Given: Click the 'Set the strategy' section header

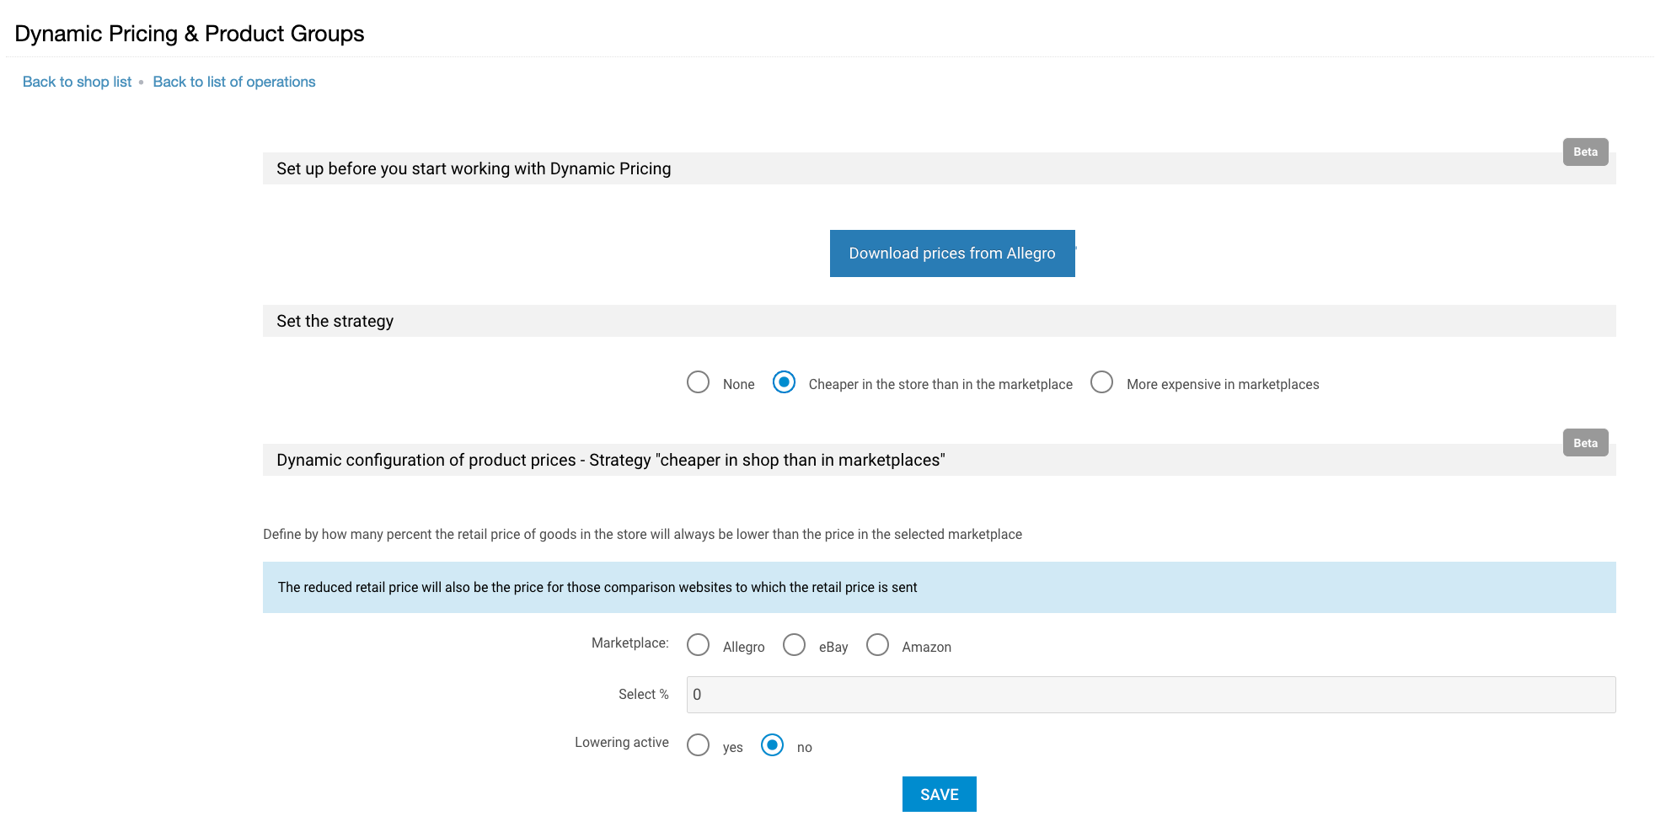Looking at the screenshot, I should pyautogui.click(x=335, y=321).
